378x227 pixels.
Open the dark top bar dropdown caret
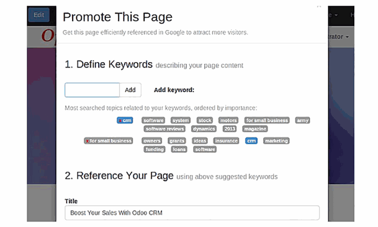[x=336, y=15]
